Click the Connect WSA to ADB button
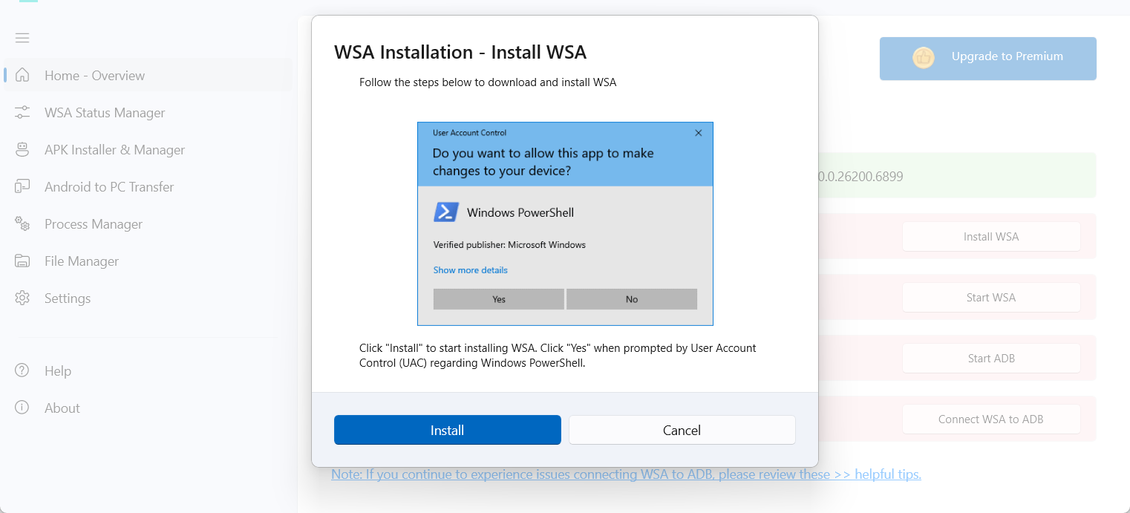The height and width of the screenshot is (513, 1130). click(990, 419)
